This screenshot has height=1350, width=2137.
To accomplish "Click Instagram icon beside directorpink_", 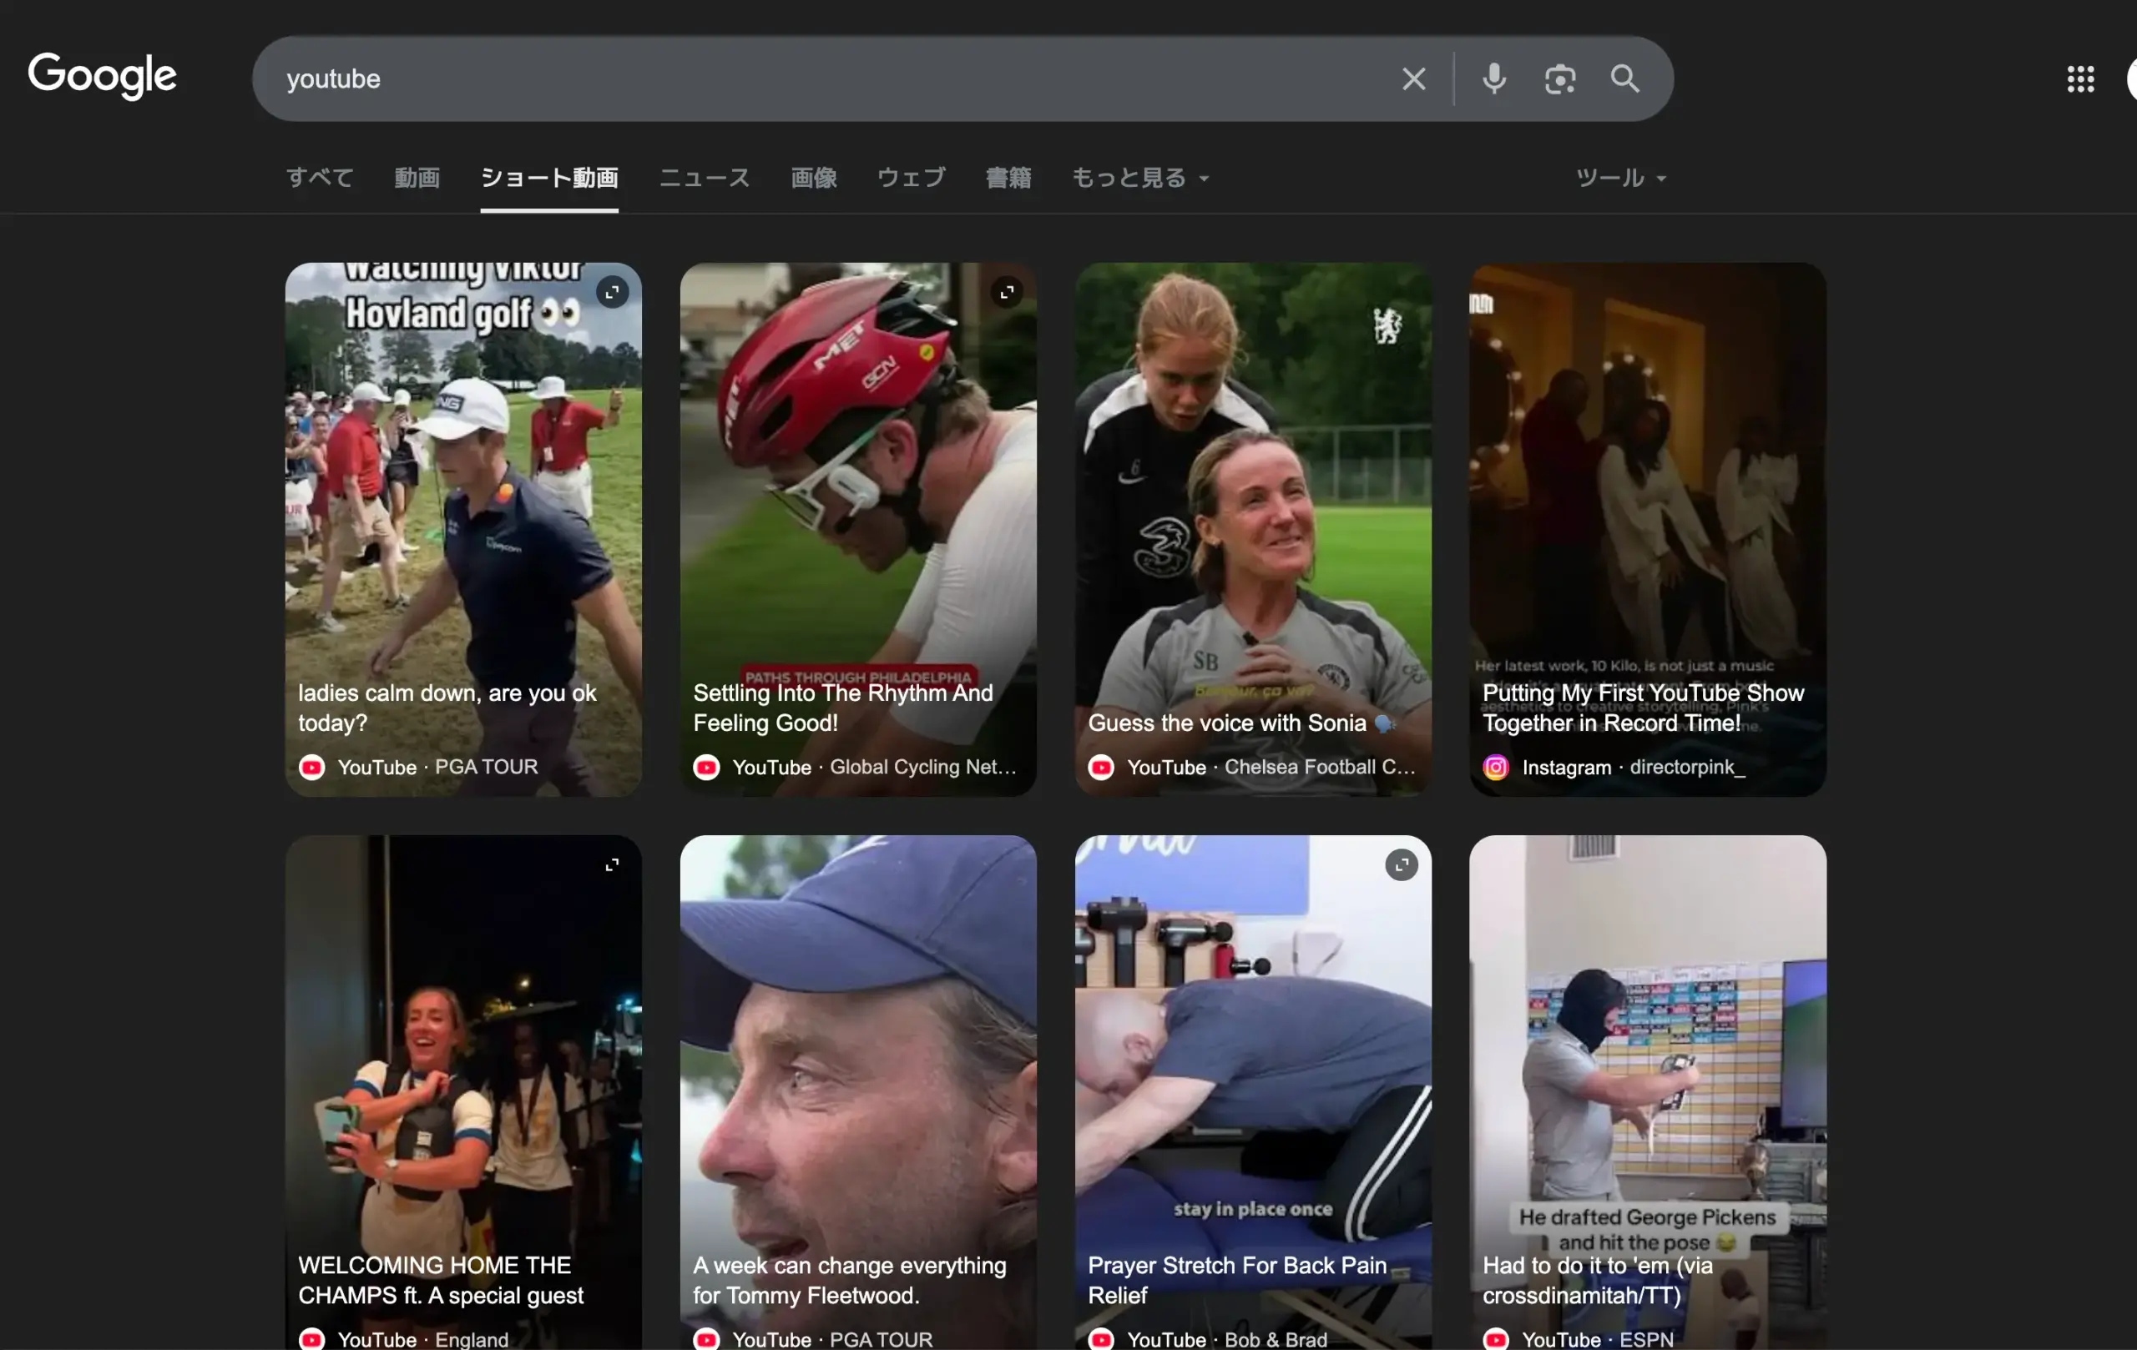I will 1496,768.
